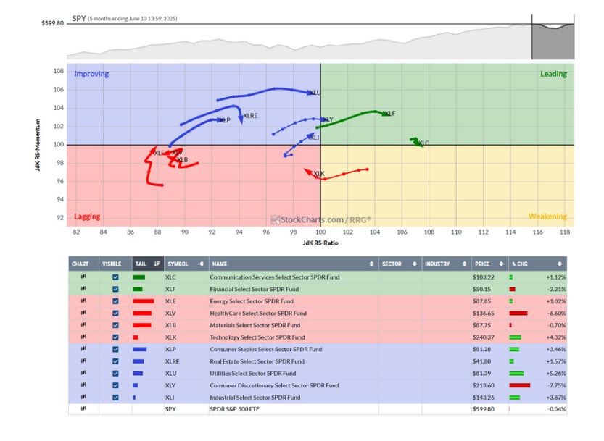Open chart icon in the XLF row
Viewport: 604px width, 441px height.
tap(83, 289)
